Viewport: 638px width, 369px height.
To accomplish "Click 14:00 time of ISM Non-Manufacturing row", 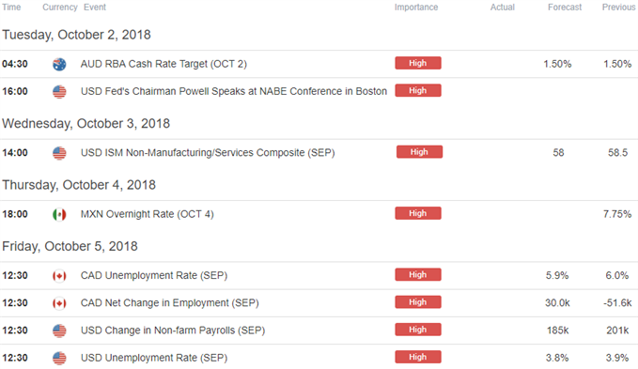I will click(15, 153).
